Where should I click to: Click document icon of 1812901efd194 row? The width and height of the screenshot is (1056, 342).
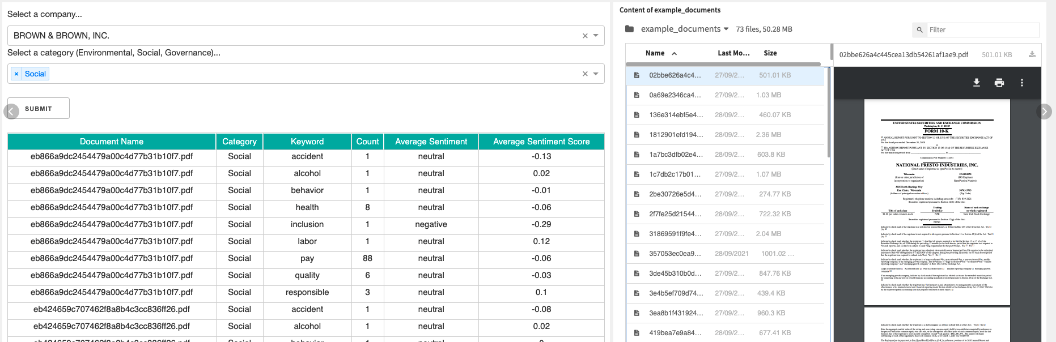click(x=637, y=135)
